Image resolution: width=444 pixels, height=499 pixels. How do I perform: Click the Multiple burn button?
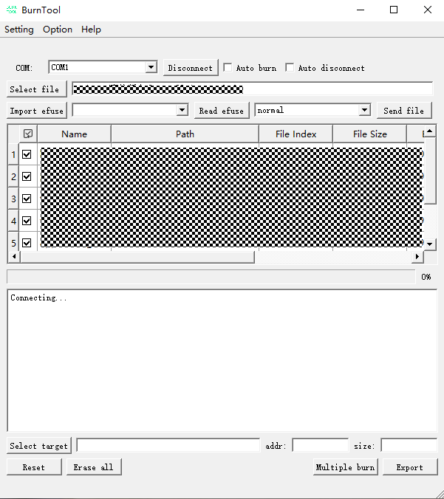pos(345,467)
